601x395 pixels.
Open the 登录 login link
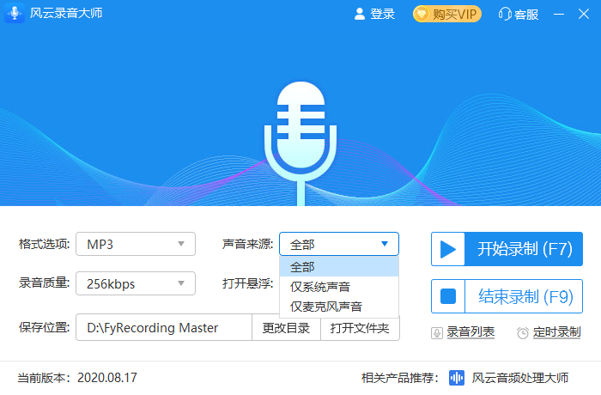(x=382, y=15)
